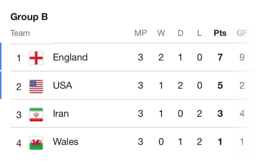Click Iran's rank number 3
The height and width of the screenshot is (164, 256).
pos(19,115)
